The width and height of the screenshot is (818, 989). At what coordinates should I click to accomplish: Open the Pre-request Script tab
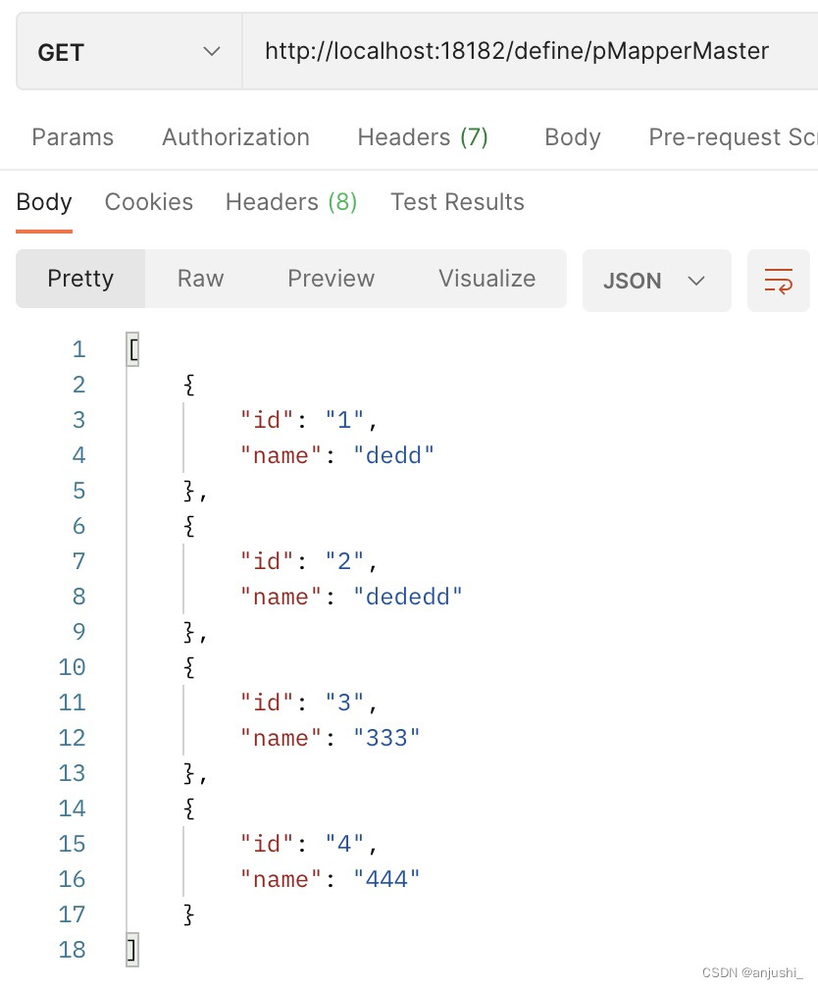[733, 137]
